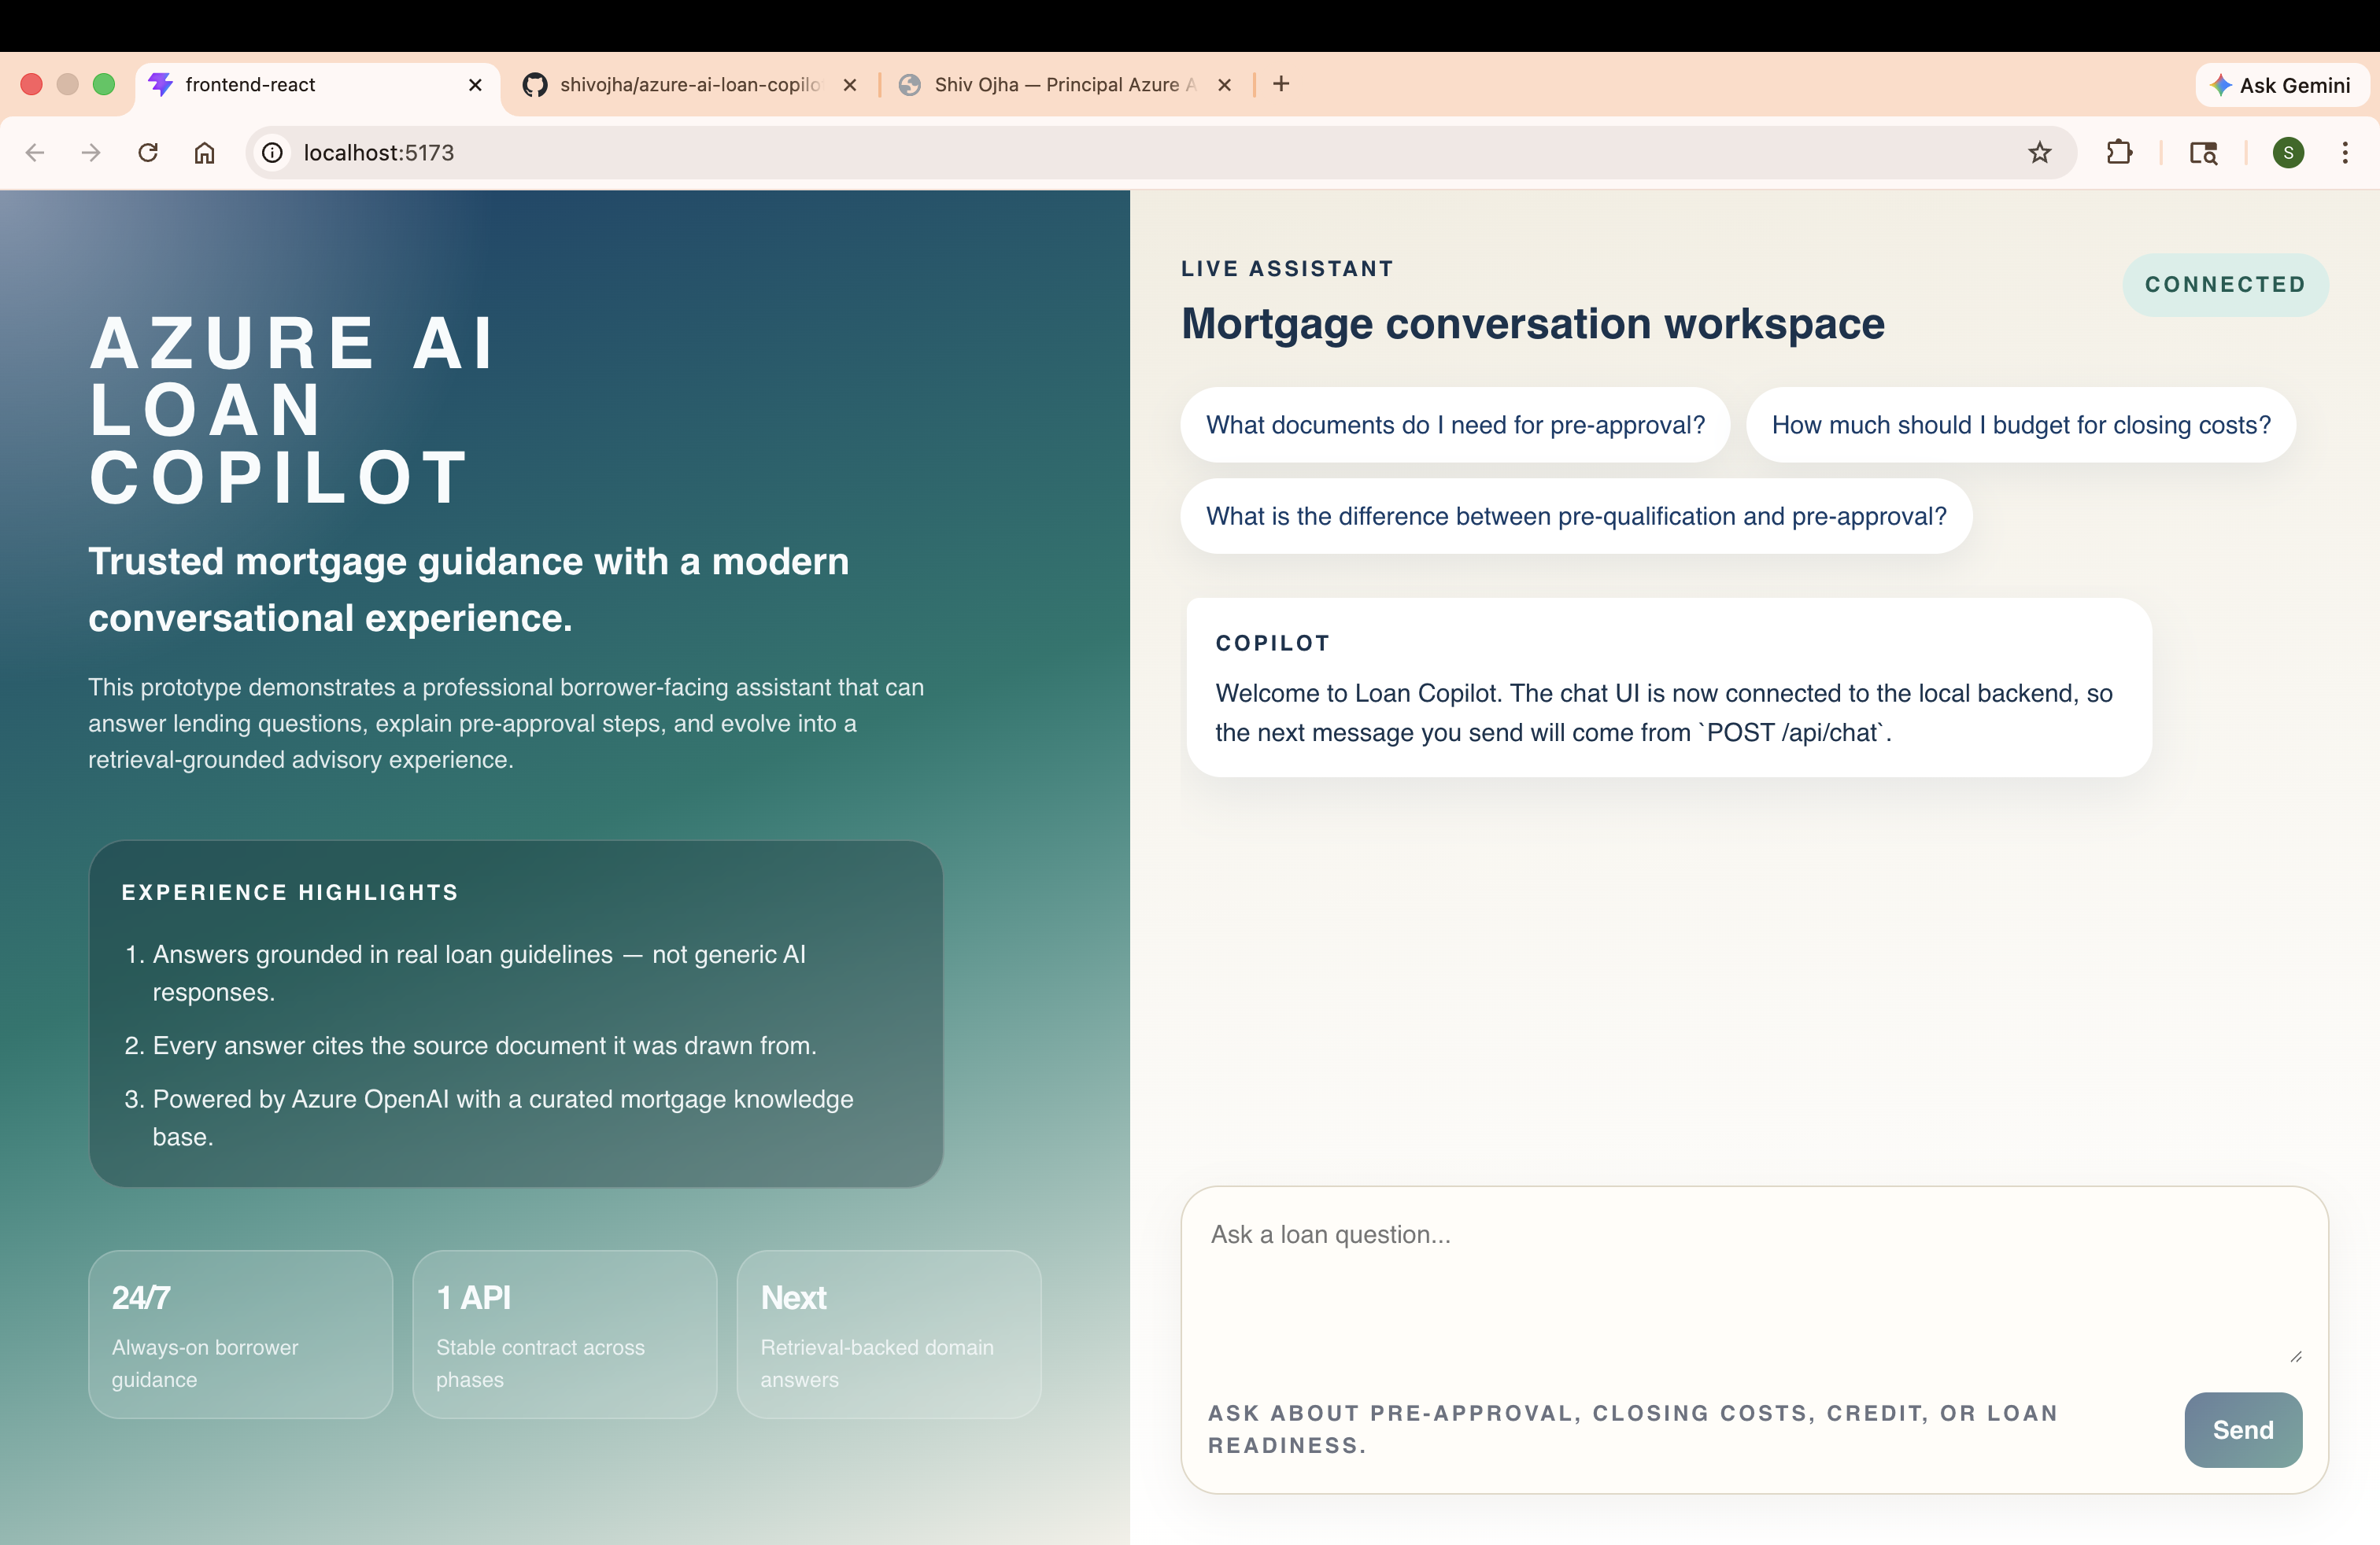This screenshot has width=2380, height=1545.
Task: Click the 'ASK ABOUT PRE-APPROVAL, CLOSING COSTS' hint text
Action: click(x=1633, y=1429)
